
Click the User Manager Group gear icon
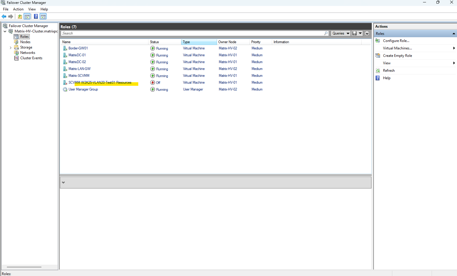(65, 89)
